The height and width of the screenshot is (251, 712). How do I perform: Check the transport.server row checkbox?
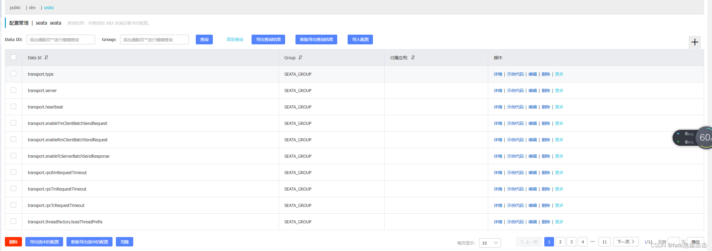[13, 90]
